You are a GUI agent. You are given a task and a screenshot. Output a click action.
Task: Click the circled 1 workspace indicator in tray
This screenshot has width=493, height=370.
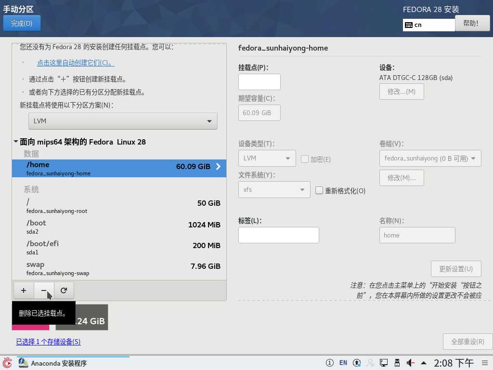(329, 363)
